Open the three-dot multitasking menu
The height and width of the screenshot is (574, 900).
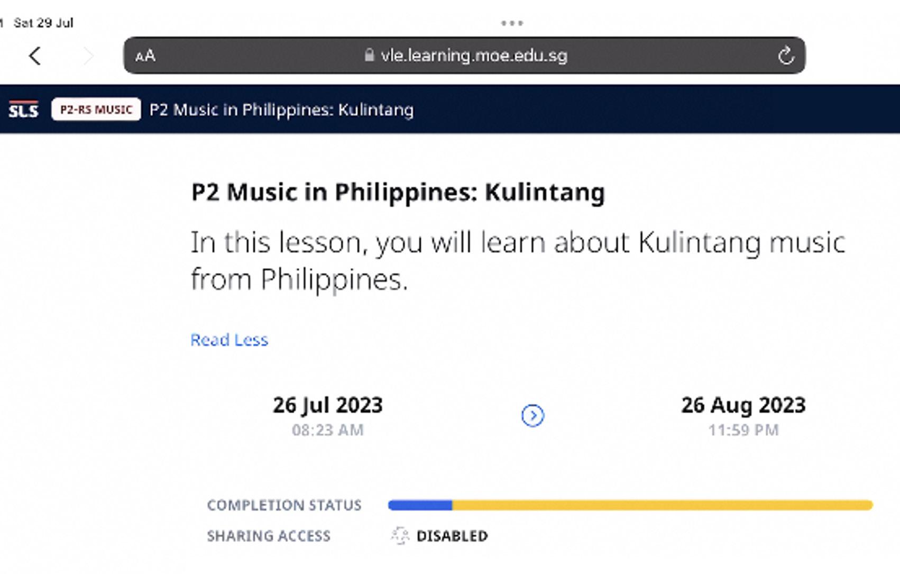click(x=511, y=23)
